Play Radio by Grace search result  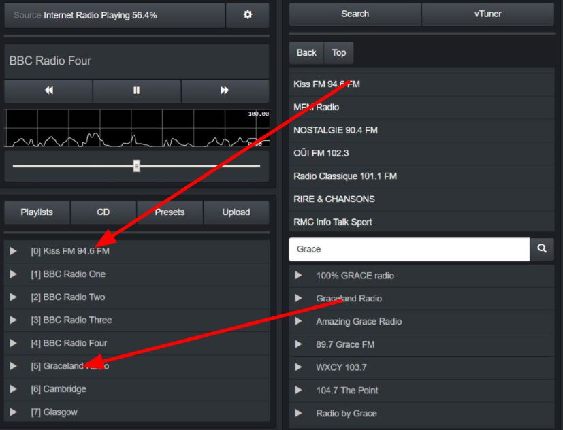coord(298,413)
